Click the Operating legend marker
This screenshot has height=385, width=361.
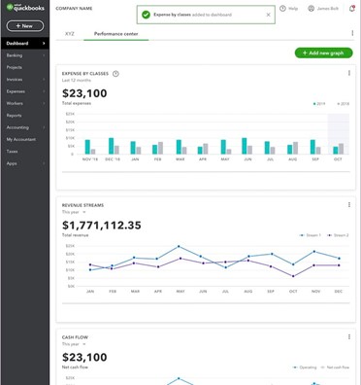click(295, 367)
